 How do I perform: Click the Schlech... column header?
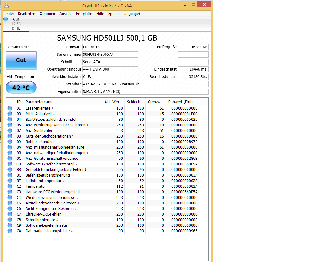(135, 102)
